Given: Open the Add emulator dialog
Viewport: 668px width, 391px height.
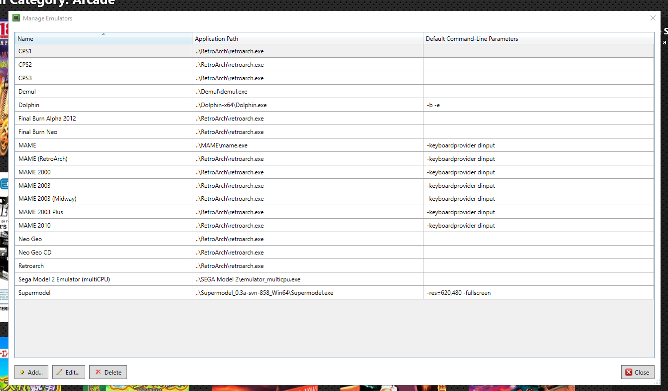Looking at the screenshot, I should pos(31,372).
